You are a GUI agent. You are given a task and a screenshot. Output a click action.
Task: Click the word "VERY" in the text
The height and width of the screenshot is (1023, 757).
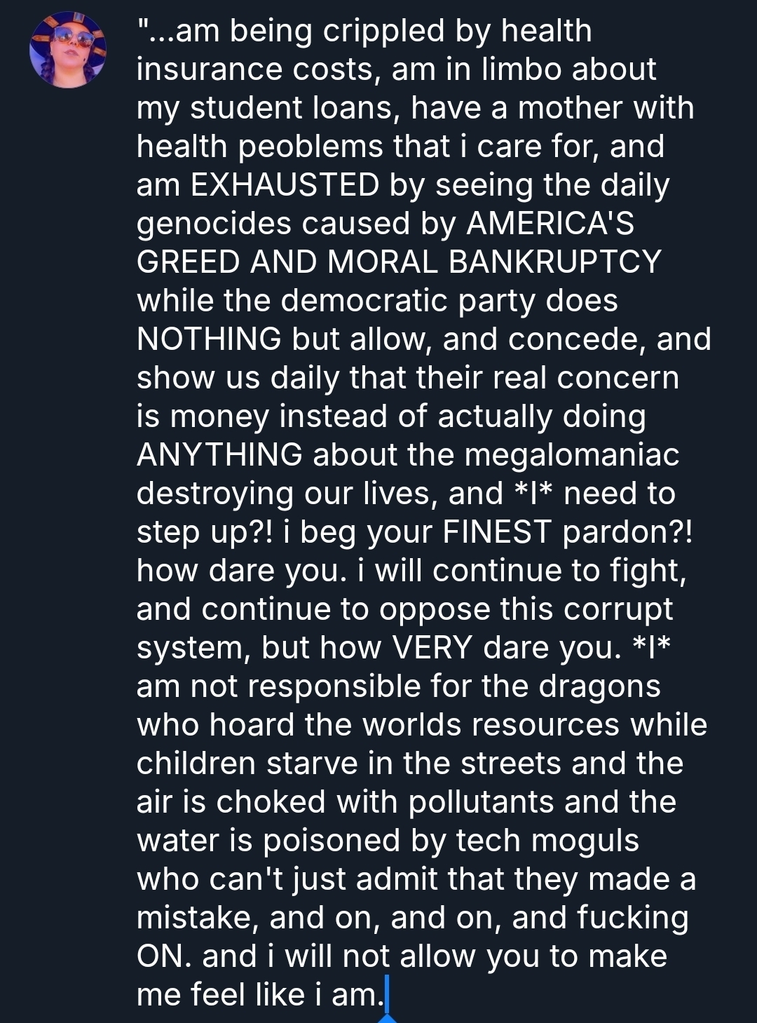[432, 648]
